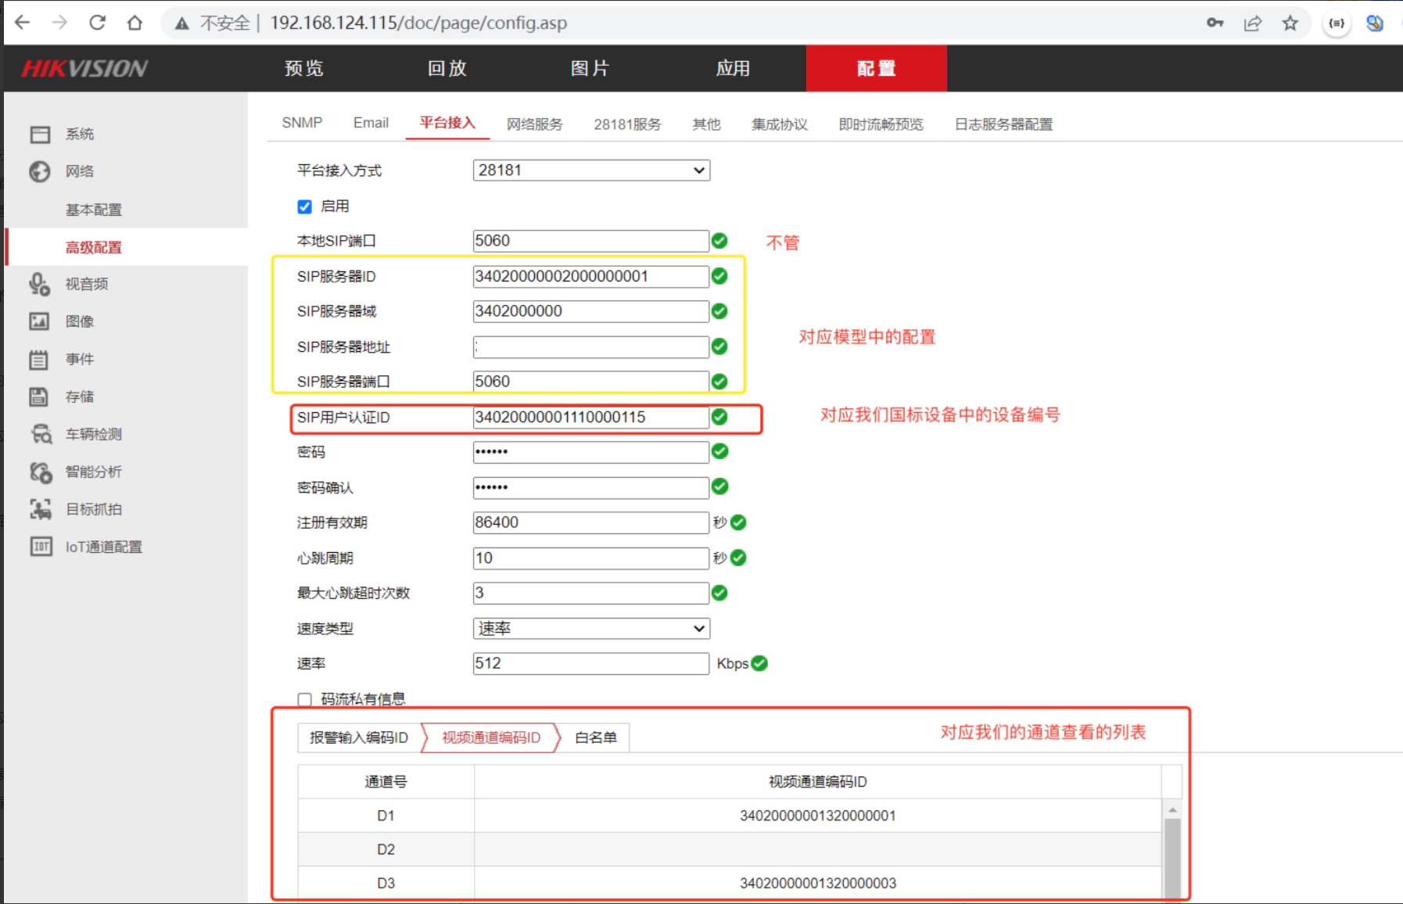Open the 系统 section icon
The height and width of the screenshot is (904, 1403).
click(40, 135)
